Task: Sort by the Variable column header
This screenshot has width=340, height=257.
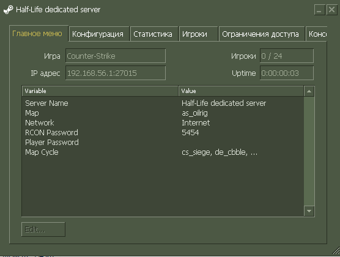Action: (100, 91)
